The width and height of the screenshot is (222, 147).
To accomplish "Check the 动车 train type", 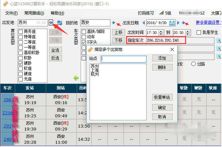I will tap(84, 37).
